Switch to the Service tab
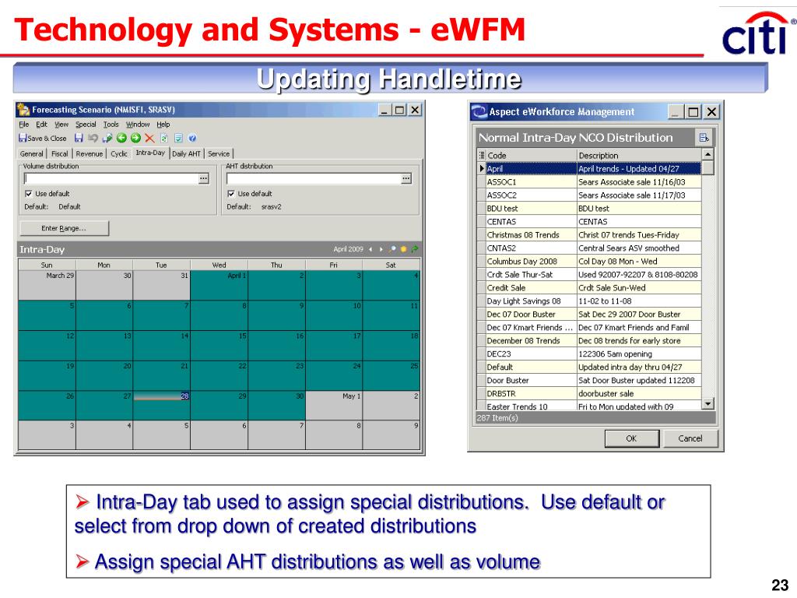This screenshot has width=797, height=598. pos(219,153)
